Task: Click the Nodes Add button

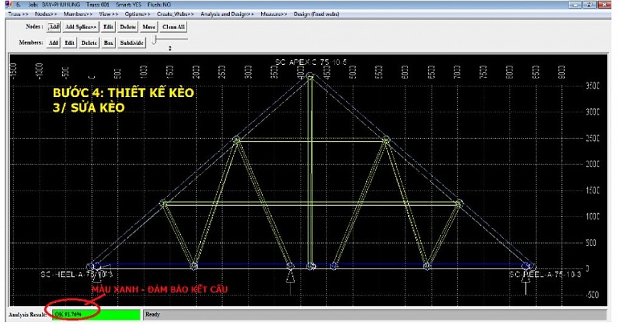Action: pyautogui.click(x=54, y=27)
